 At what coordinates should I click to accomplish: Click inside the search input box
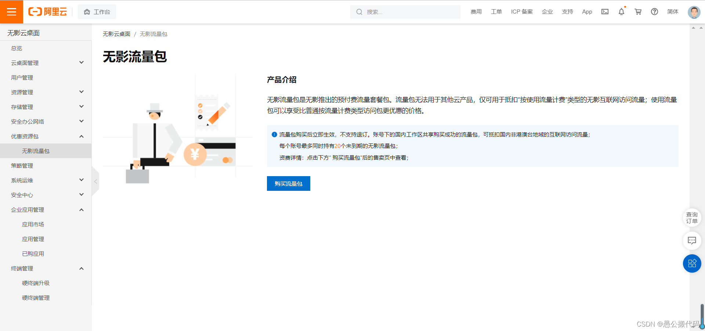pos(404,12)
